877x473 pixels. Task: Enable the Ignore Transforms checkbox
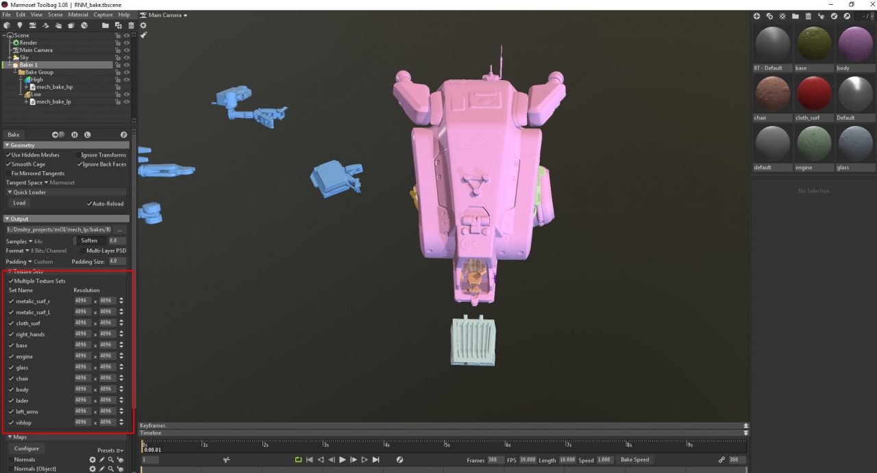coord(77,155)
